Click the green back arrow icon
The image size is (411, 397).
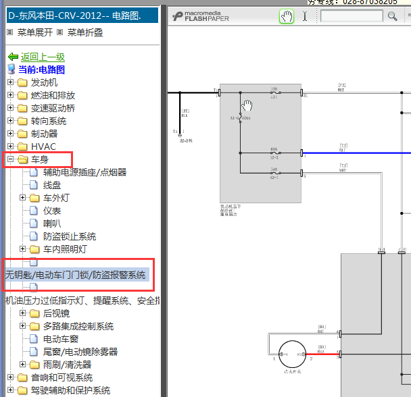coord(13,57)
